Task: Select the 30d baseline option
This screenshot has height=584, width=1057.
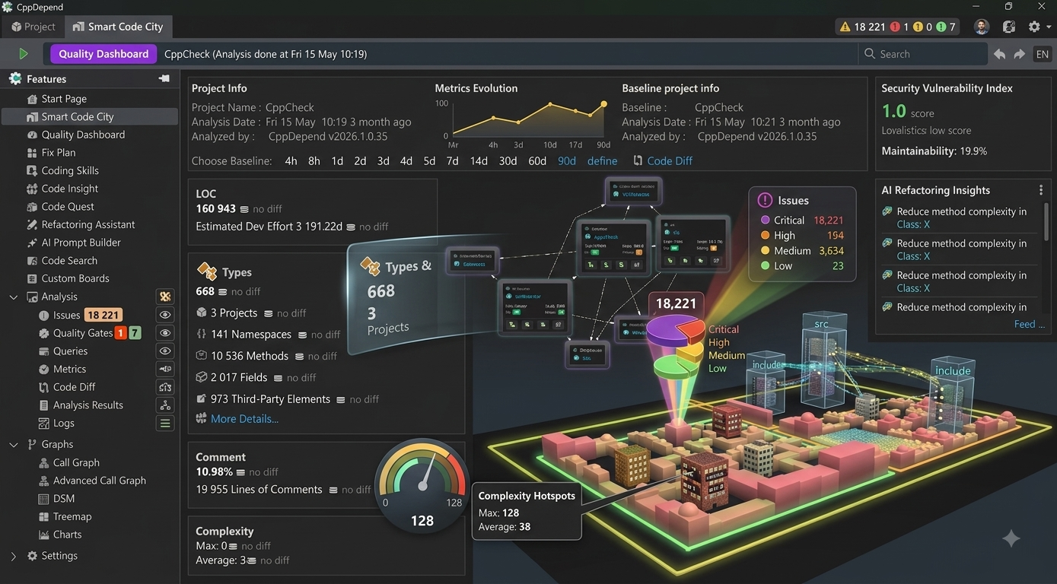Action: (x=508, y=160)
